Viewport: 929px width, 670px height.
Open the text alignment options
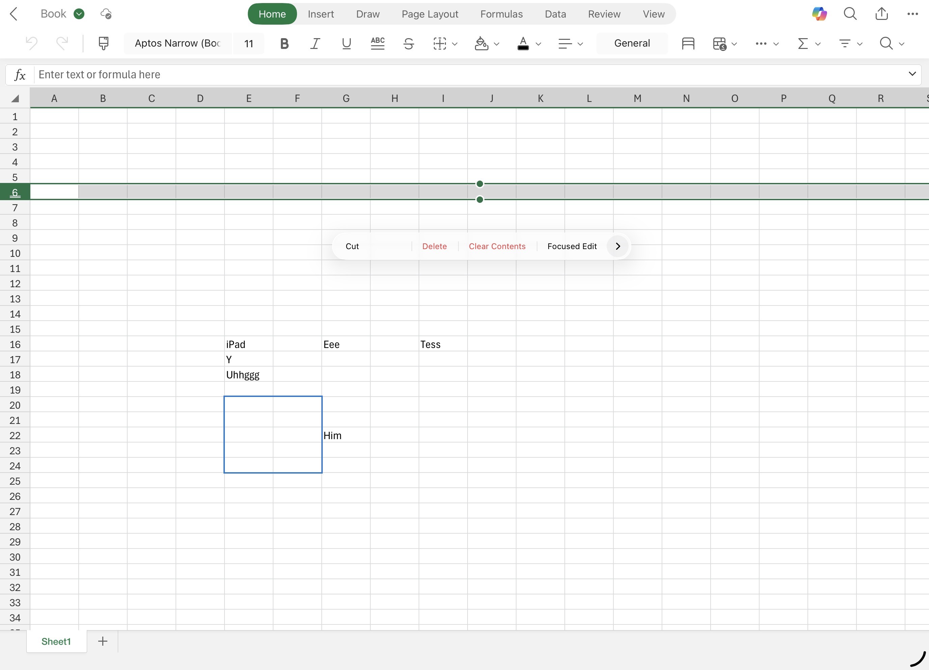(x=565, y=44)
